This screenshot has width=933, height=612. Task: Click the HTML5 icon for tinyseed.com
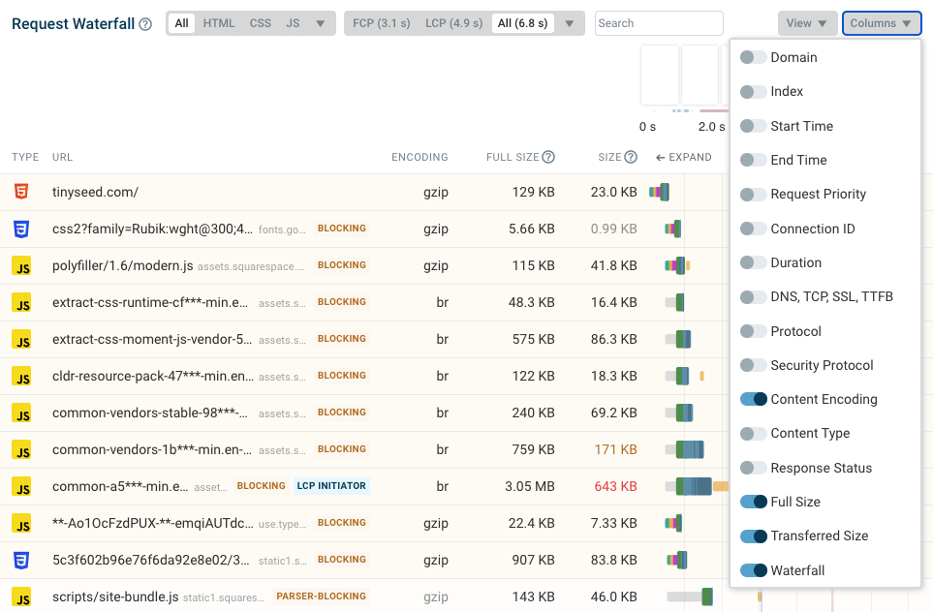(21, 193)
